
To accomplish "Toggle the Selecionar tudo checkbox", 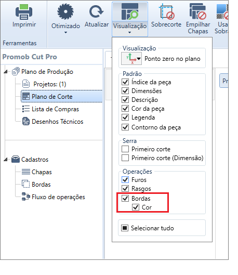I will [125, 228].
